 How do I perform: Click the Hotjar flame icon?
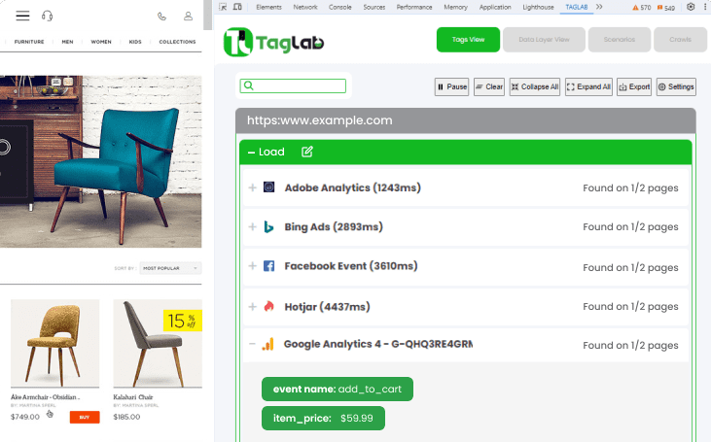[268, 306]
